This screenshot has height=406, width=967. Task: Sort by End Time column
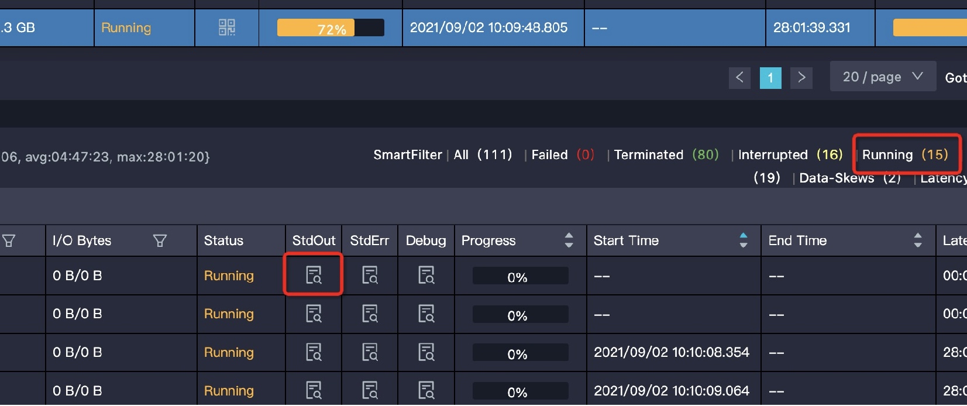pos(918,240)
